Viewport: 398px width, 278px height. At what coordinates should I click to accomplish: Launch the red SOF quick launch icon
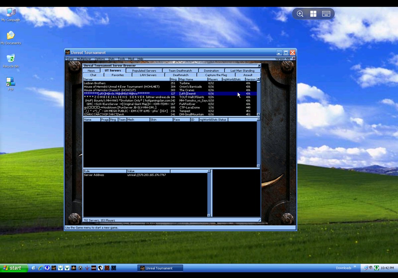pyautogui.click(x=94, y=268)
